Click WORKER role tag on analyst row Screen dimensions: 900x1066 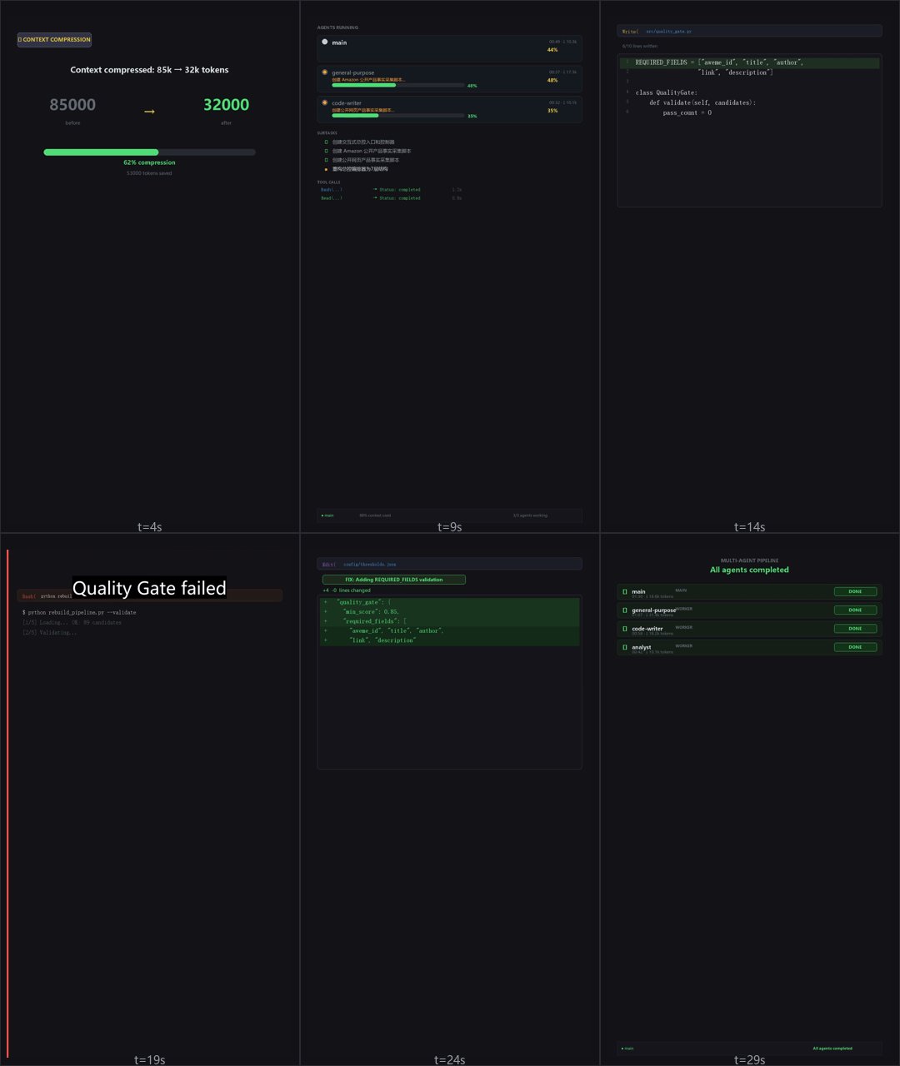coord(683,645)
